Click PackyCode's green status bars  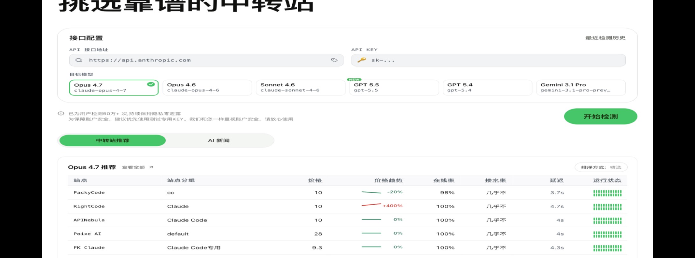click(607, 193)
